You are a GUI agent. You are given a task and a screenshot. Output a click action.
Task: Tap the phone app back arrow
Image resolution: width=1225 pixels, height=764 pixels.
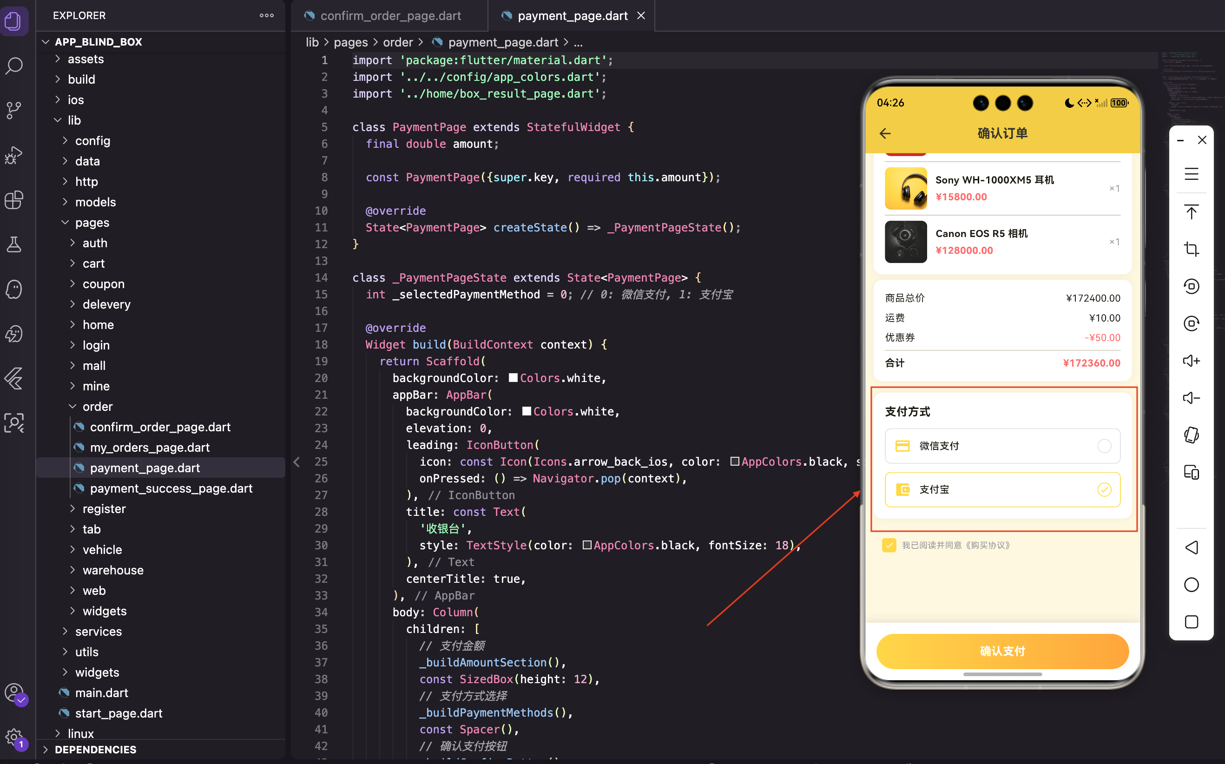click(885, 133)
